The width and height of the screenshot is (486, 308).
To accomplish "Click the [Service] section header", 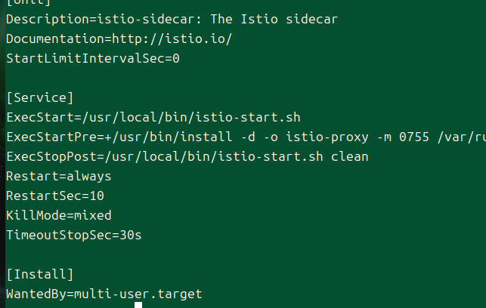I will [40, 98].
